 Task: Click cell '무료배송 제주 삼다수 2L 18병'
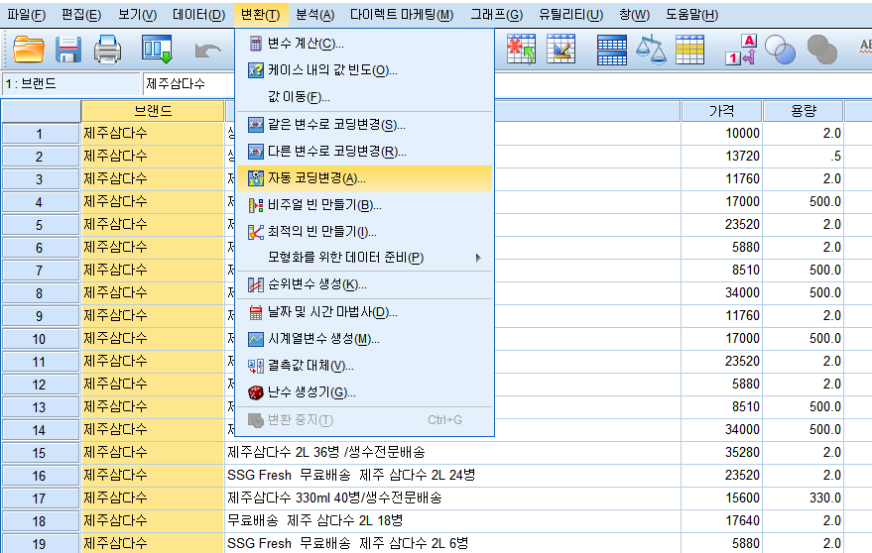[453, 520]
